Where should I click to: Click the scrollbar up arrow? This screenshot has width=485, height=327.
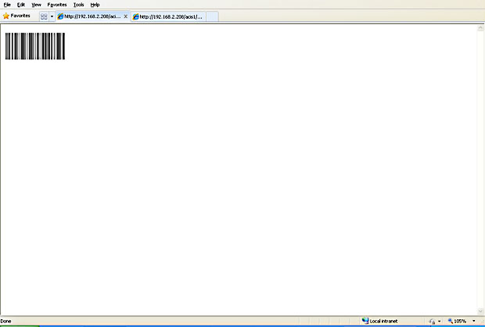pyautogui.click(x=480, y=28)
